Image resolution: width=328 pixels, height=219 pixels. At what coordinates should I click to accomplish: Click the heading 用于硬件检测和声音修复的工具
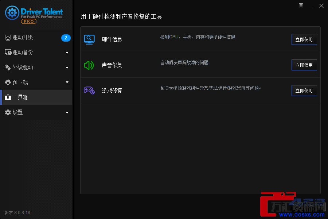121,16
